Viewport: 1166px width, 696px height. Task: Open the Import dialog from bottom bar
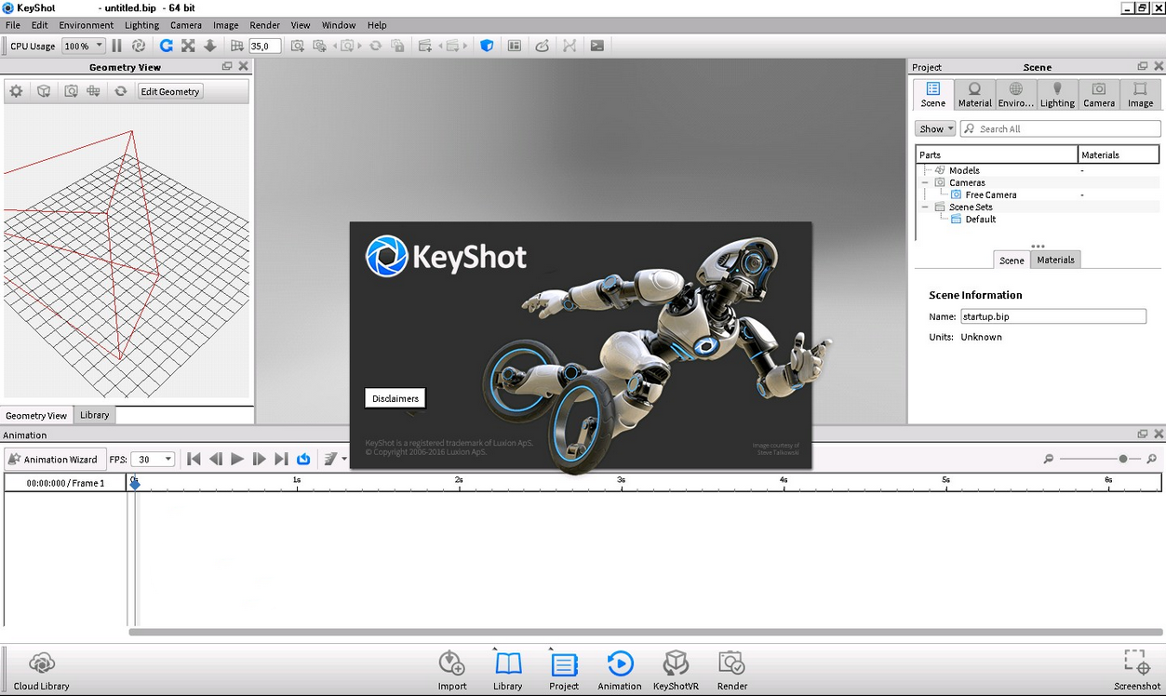click(x=452, y=671)
